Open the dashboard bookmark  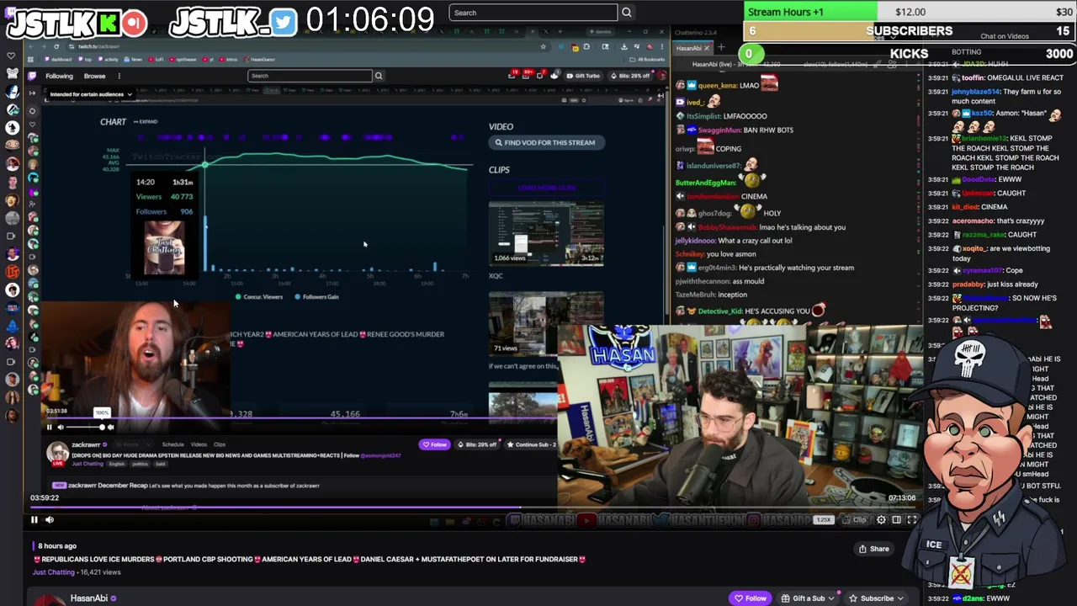[x=60, y=60]
